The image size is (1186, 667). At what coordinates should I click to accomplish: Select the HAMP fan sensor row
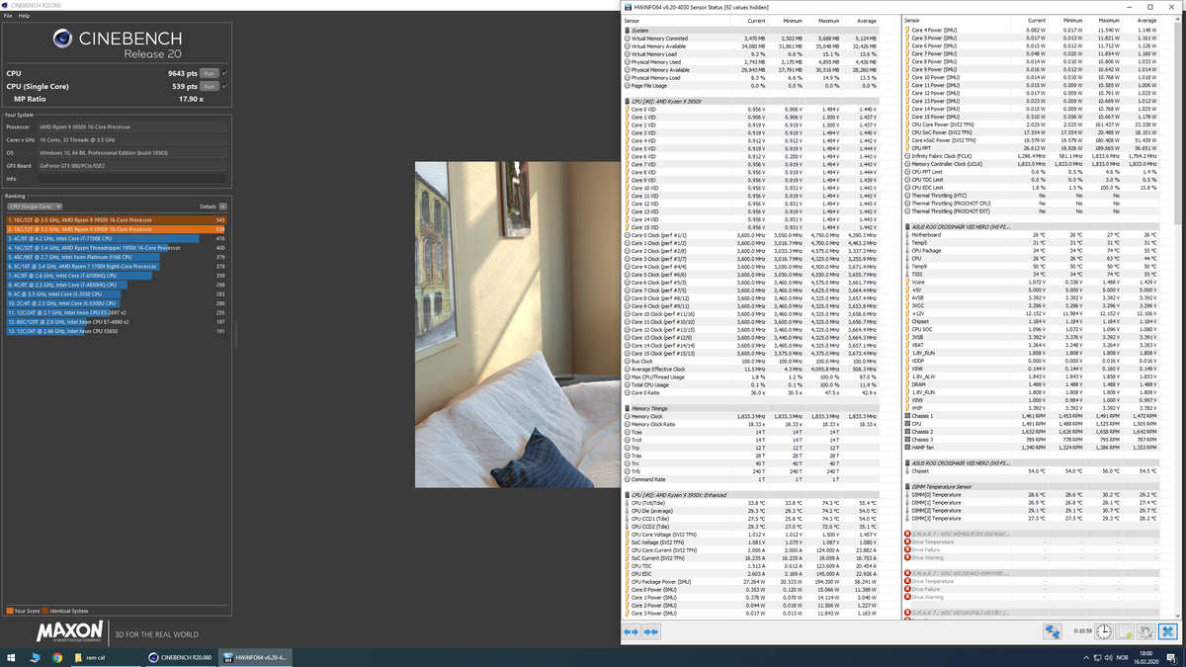point(1034,447)
